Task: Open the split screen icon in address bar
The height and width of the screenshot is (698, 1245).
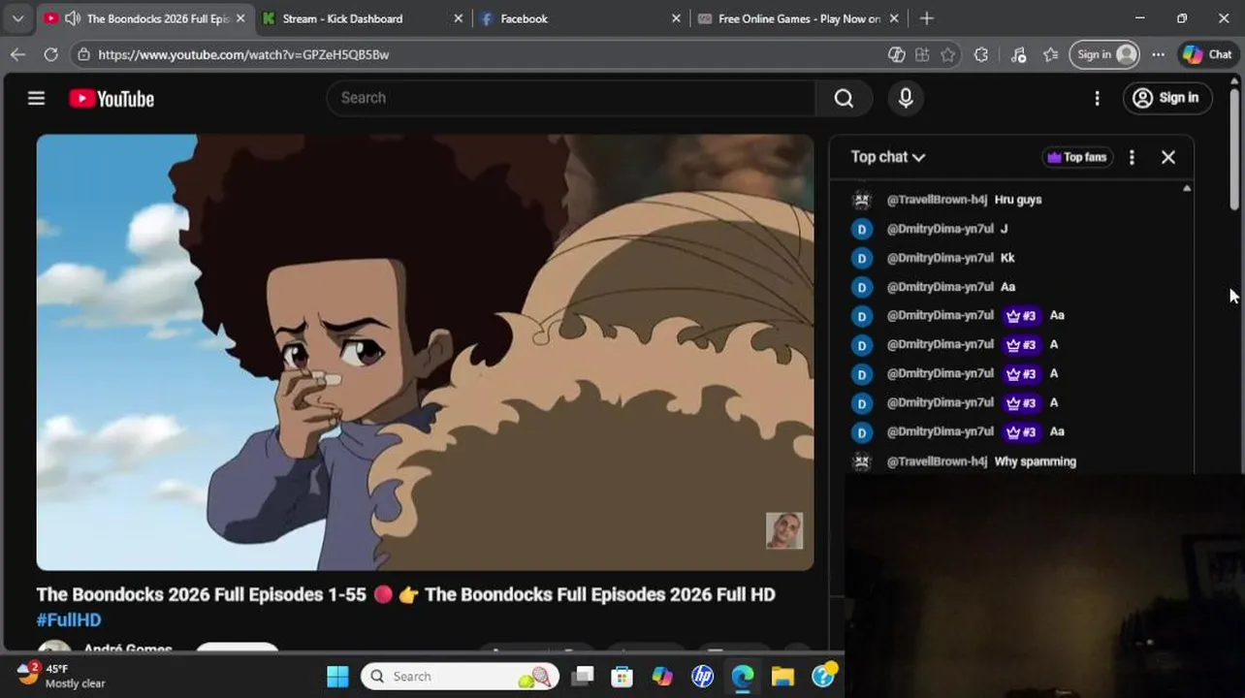Action: (x=922, y=54)
